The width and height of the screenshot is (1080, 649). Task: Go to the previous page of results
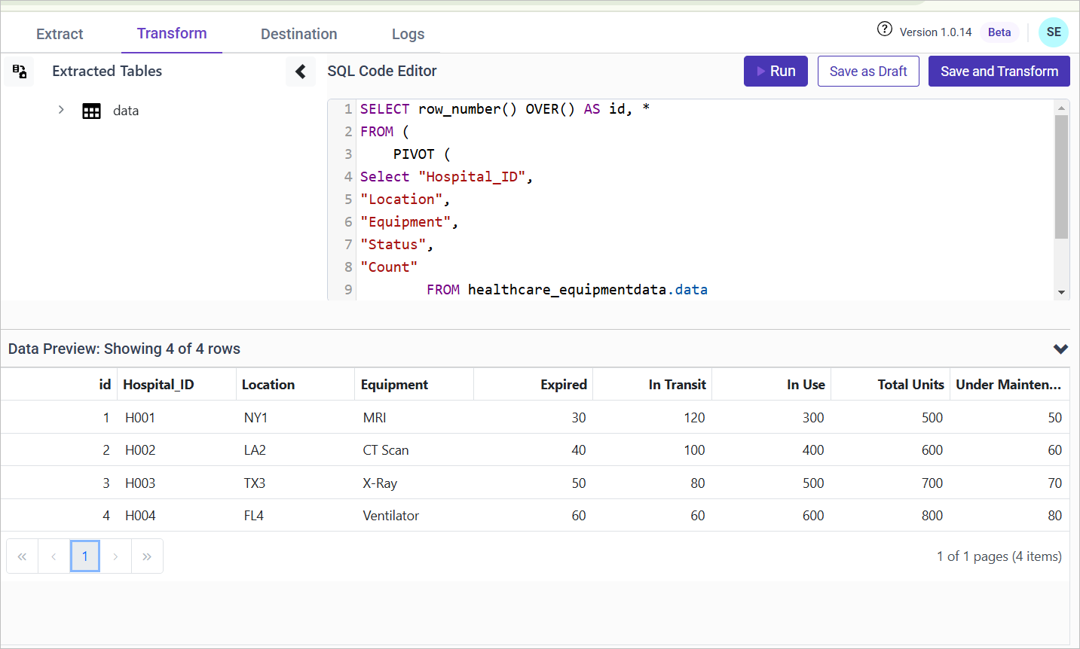[54, 556]
